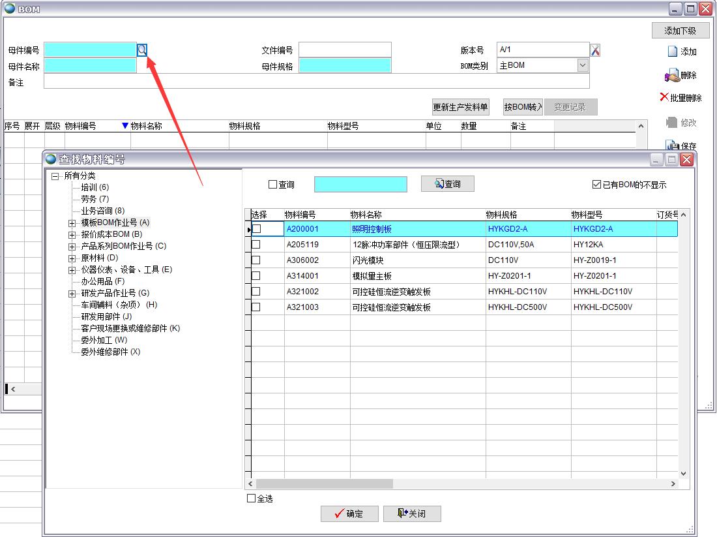Select 委外加工 (W) category in tree

104,340
